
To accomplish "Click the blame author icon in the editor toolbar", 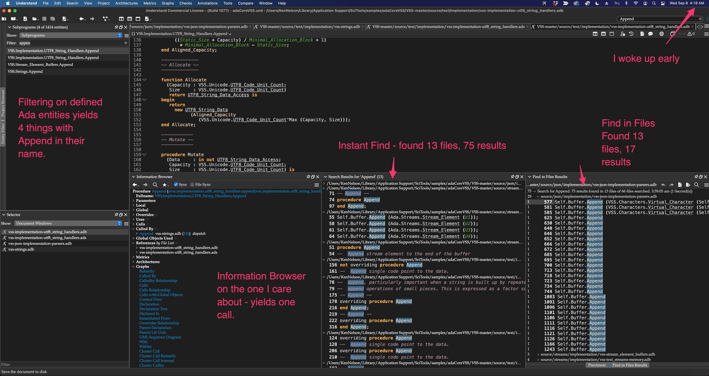I will point(623,34).
